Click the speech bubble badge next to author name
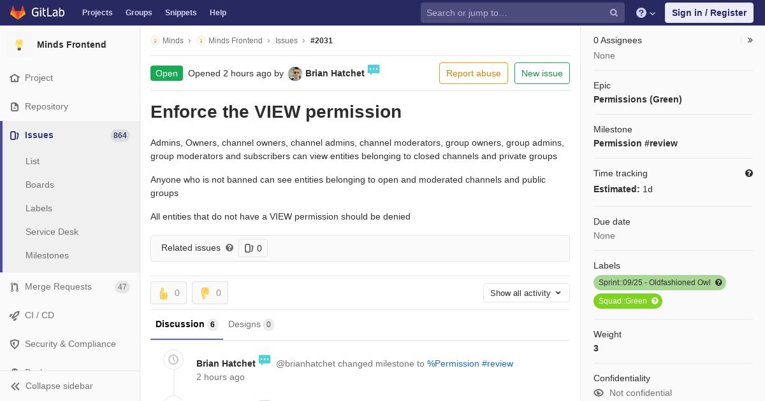This screenshot has height=401, width=765. (x=374, y=70)
